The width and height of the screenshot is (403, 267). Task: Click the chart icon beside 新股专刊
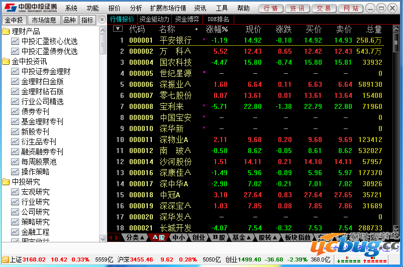click(x=15, y=131)
